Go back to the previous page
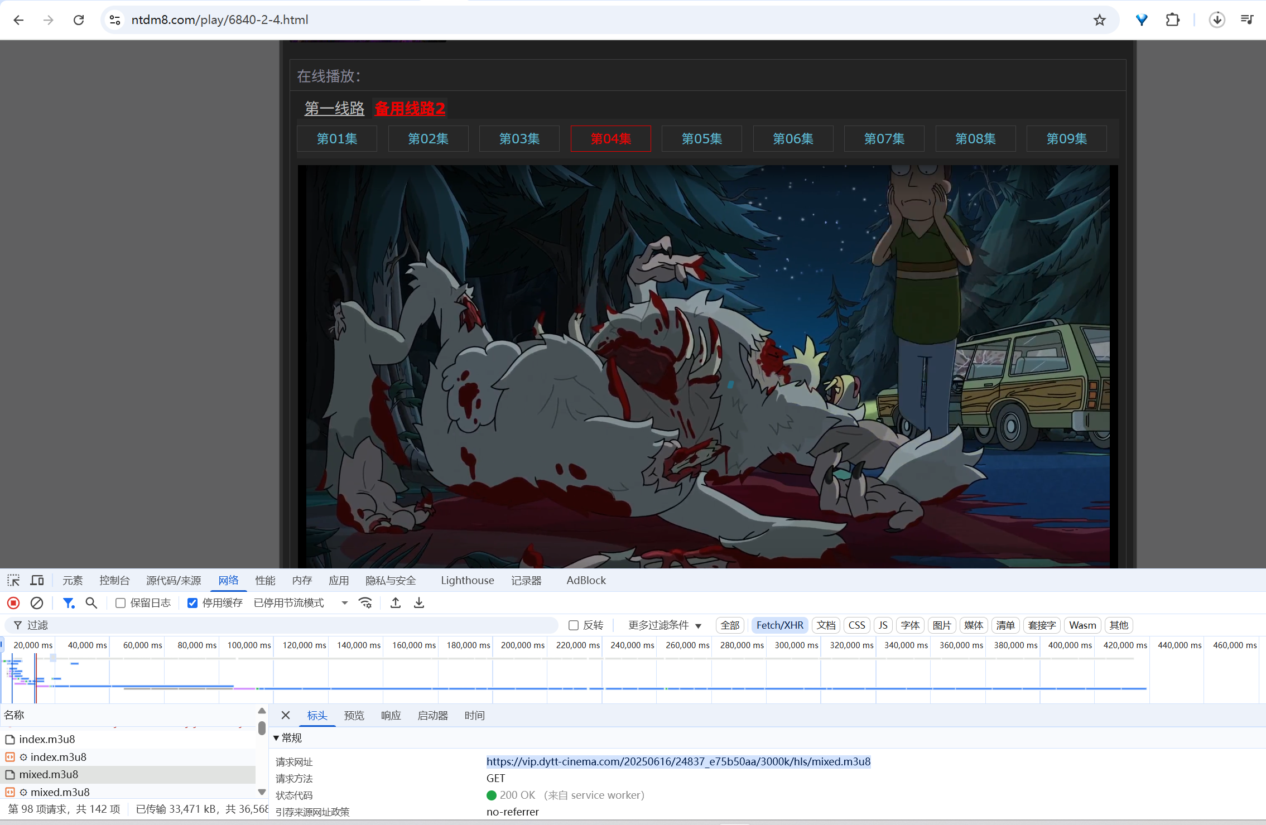Image resolution: width=1266 pixels, height=825 pixels. click(x=18, y=20)
